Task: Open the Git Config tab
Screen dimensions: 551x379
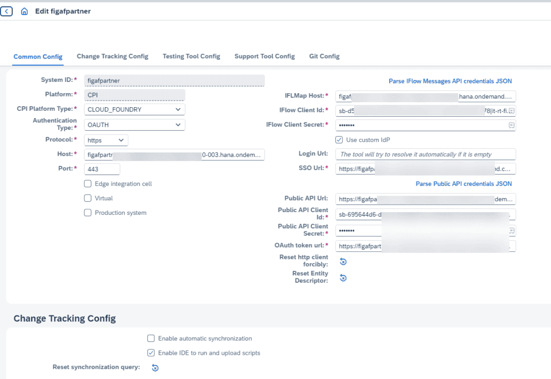Action: coord(324,56)
